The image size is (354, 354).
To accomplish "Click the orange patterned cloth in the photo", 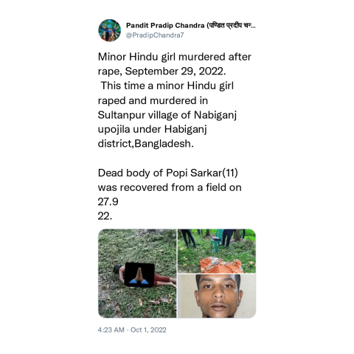I will (221, 265).
